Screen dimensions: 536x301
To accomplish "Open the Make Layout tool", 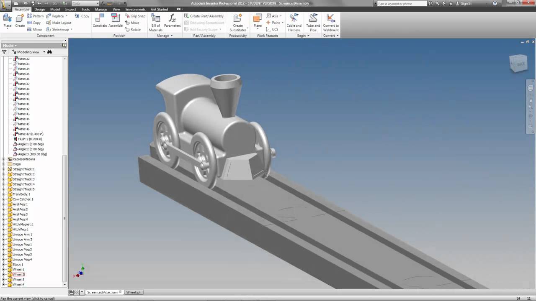I will [59, 23].
